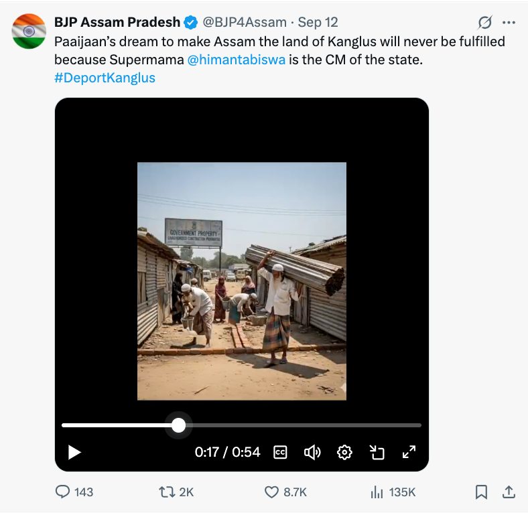
Task: Click the blue verified badge
Action: [x=191, y=23]
